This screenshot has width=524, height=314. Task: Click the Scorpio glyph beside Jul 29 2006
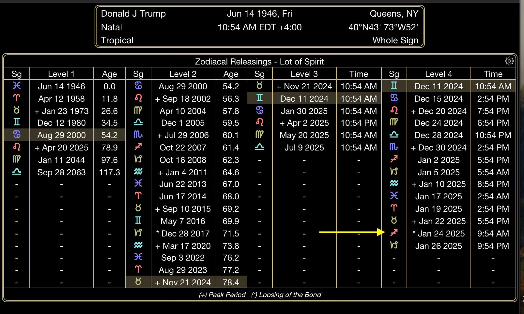tap(138, 135)
